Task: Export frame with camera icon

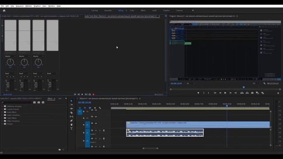Action: [x=252, y=93]
